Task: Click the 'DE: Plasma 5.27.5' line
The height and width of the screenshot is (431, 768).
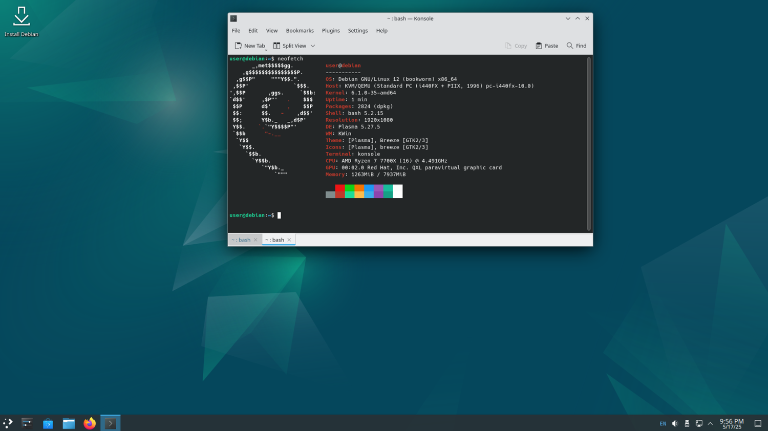Action: point(353,127)
